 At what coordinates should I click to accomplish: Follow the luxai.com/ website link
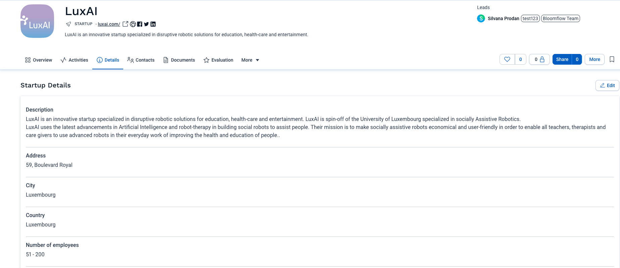tap(109, 24)
